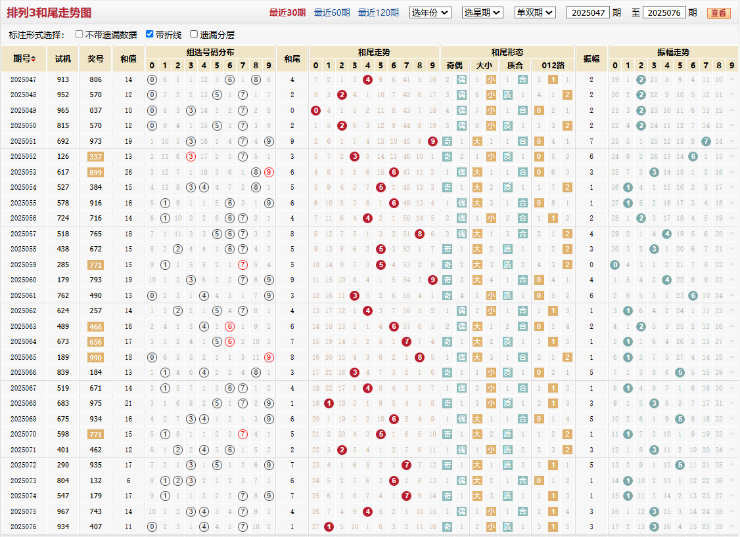
Task: Click red ball 1 in row 2025068 和尾走势
Action: 329,404
